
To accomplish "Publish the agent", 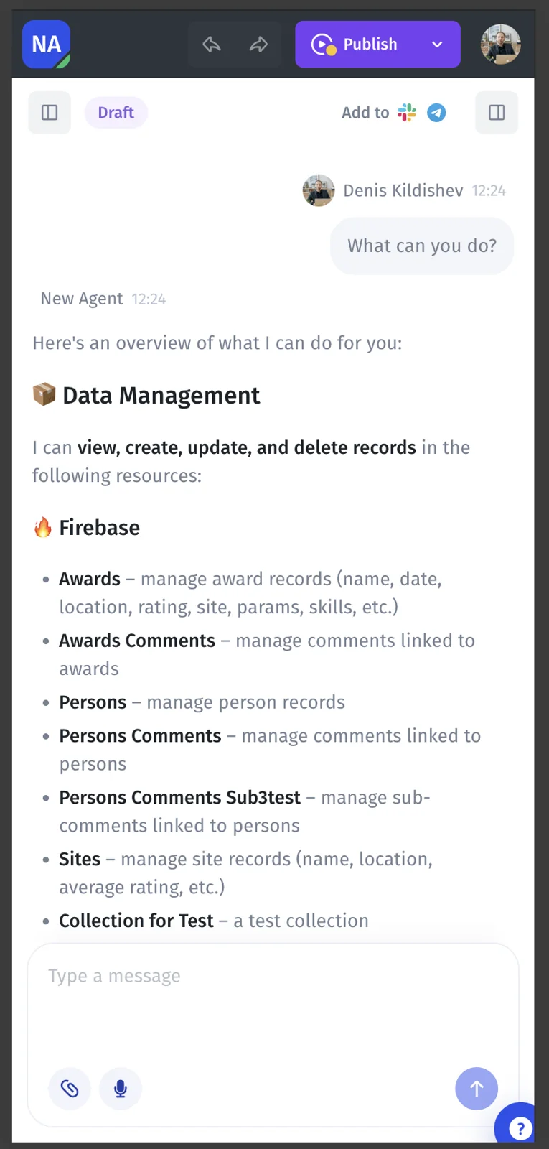I will 356,45.
